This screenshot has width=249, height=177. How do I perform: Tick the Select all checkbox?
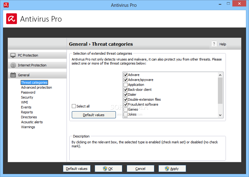(x=74, y=106)
